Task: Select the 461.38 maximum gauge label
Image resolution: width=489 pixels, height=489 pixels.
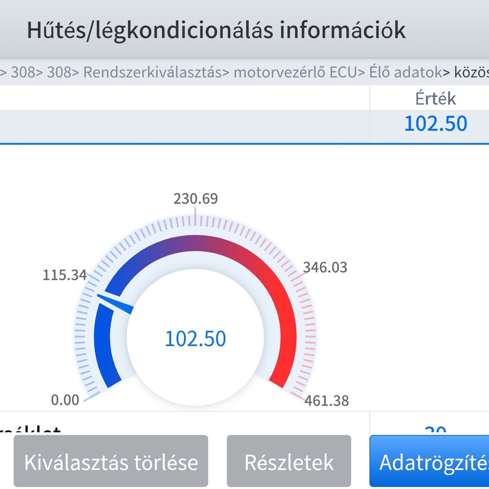Action: [327, 401]
